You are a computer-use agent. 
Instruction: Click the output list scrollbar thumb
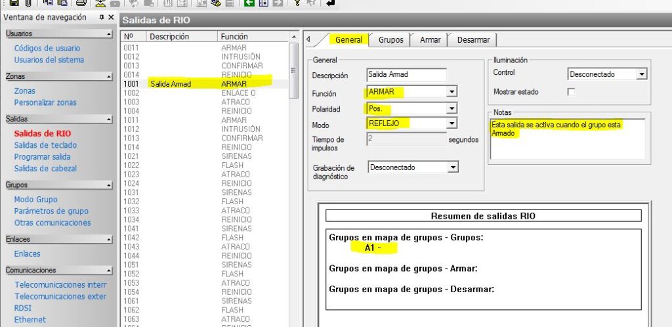point(293,71)
